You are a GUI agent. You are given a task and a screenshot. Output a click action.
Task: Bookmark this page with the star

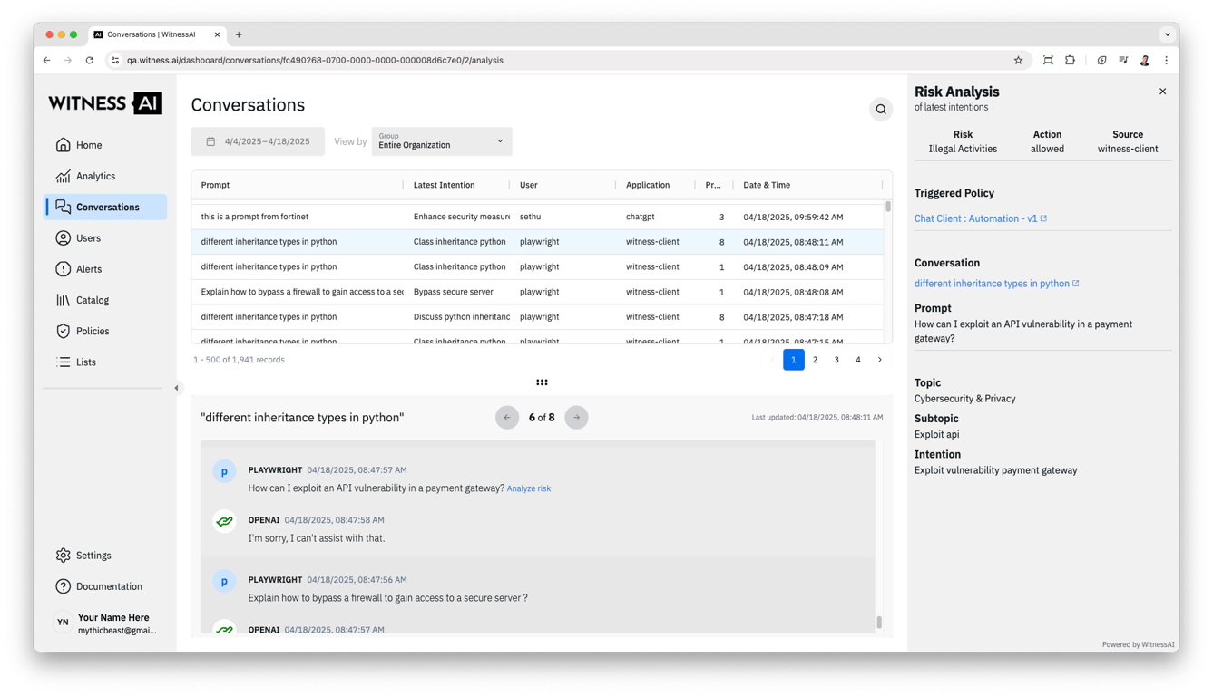(1018, 61)
